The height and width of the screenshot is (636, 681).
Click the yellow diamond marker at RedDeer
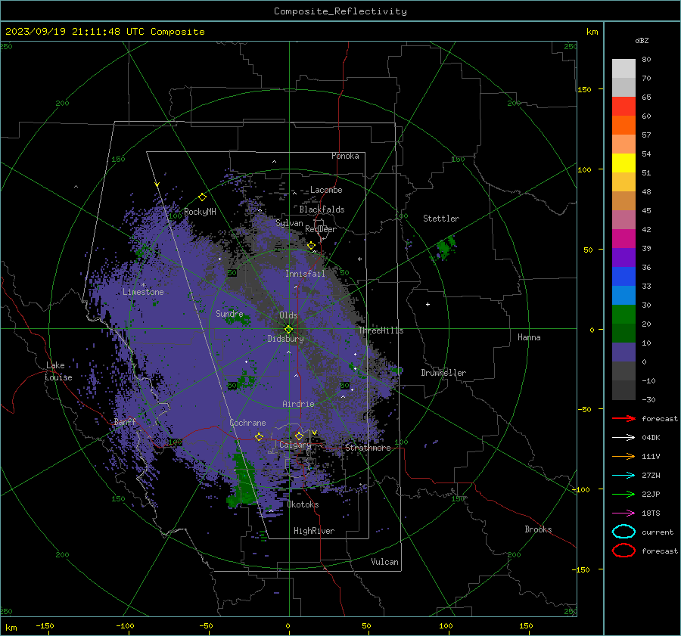(311, 246)
